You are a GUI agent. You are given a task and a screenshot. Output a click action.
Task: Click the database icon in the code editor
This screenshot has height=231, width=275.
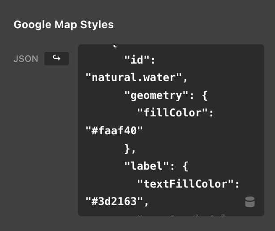[250, 202]
